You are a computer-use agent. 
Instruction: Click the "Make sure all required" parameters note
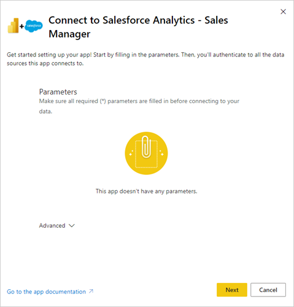(x=139, y=106)
